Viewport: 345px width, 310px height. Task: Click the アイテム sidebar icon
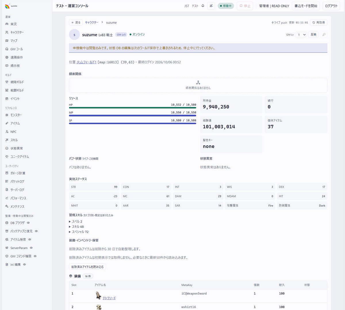(x=7, y=123)
